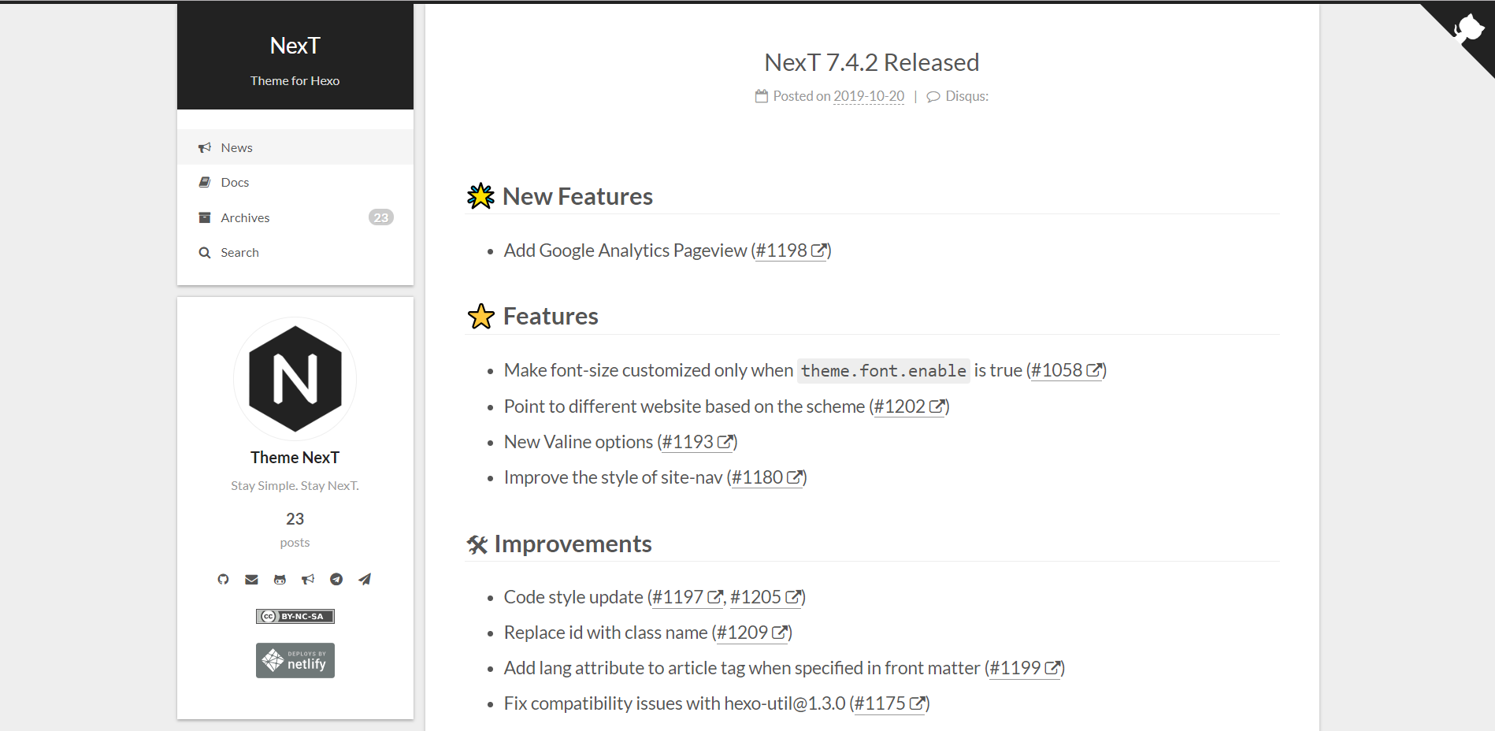Viewport: 1495px width, 731px height.
Task: Click the NexT site title
Action: point(295,46)
